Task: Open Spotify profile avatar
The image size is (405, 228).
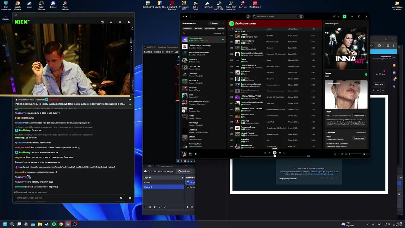Action: [x=345, y=16]
